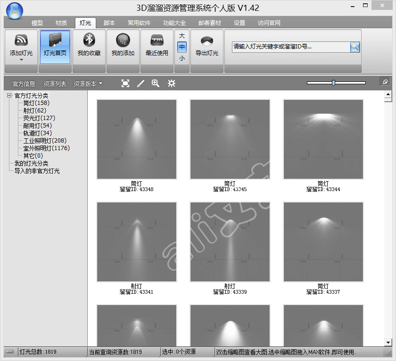Click 官方信息 button
Viewport: 396px width, 361px height.
click(x=24, y=84)
